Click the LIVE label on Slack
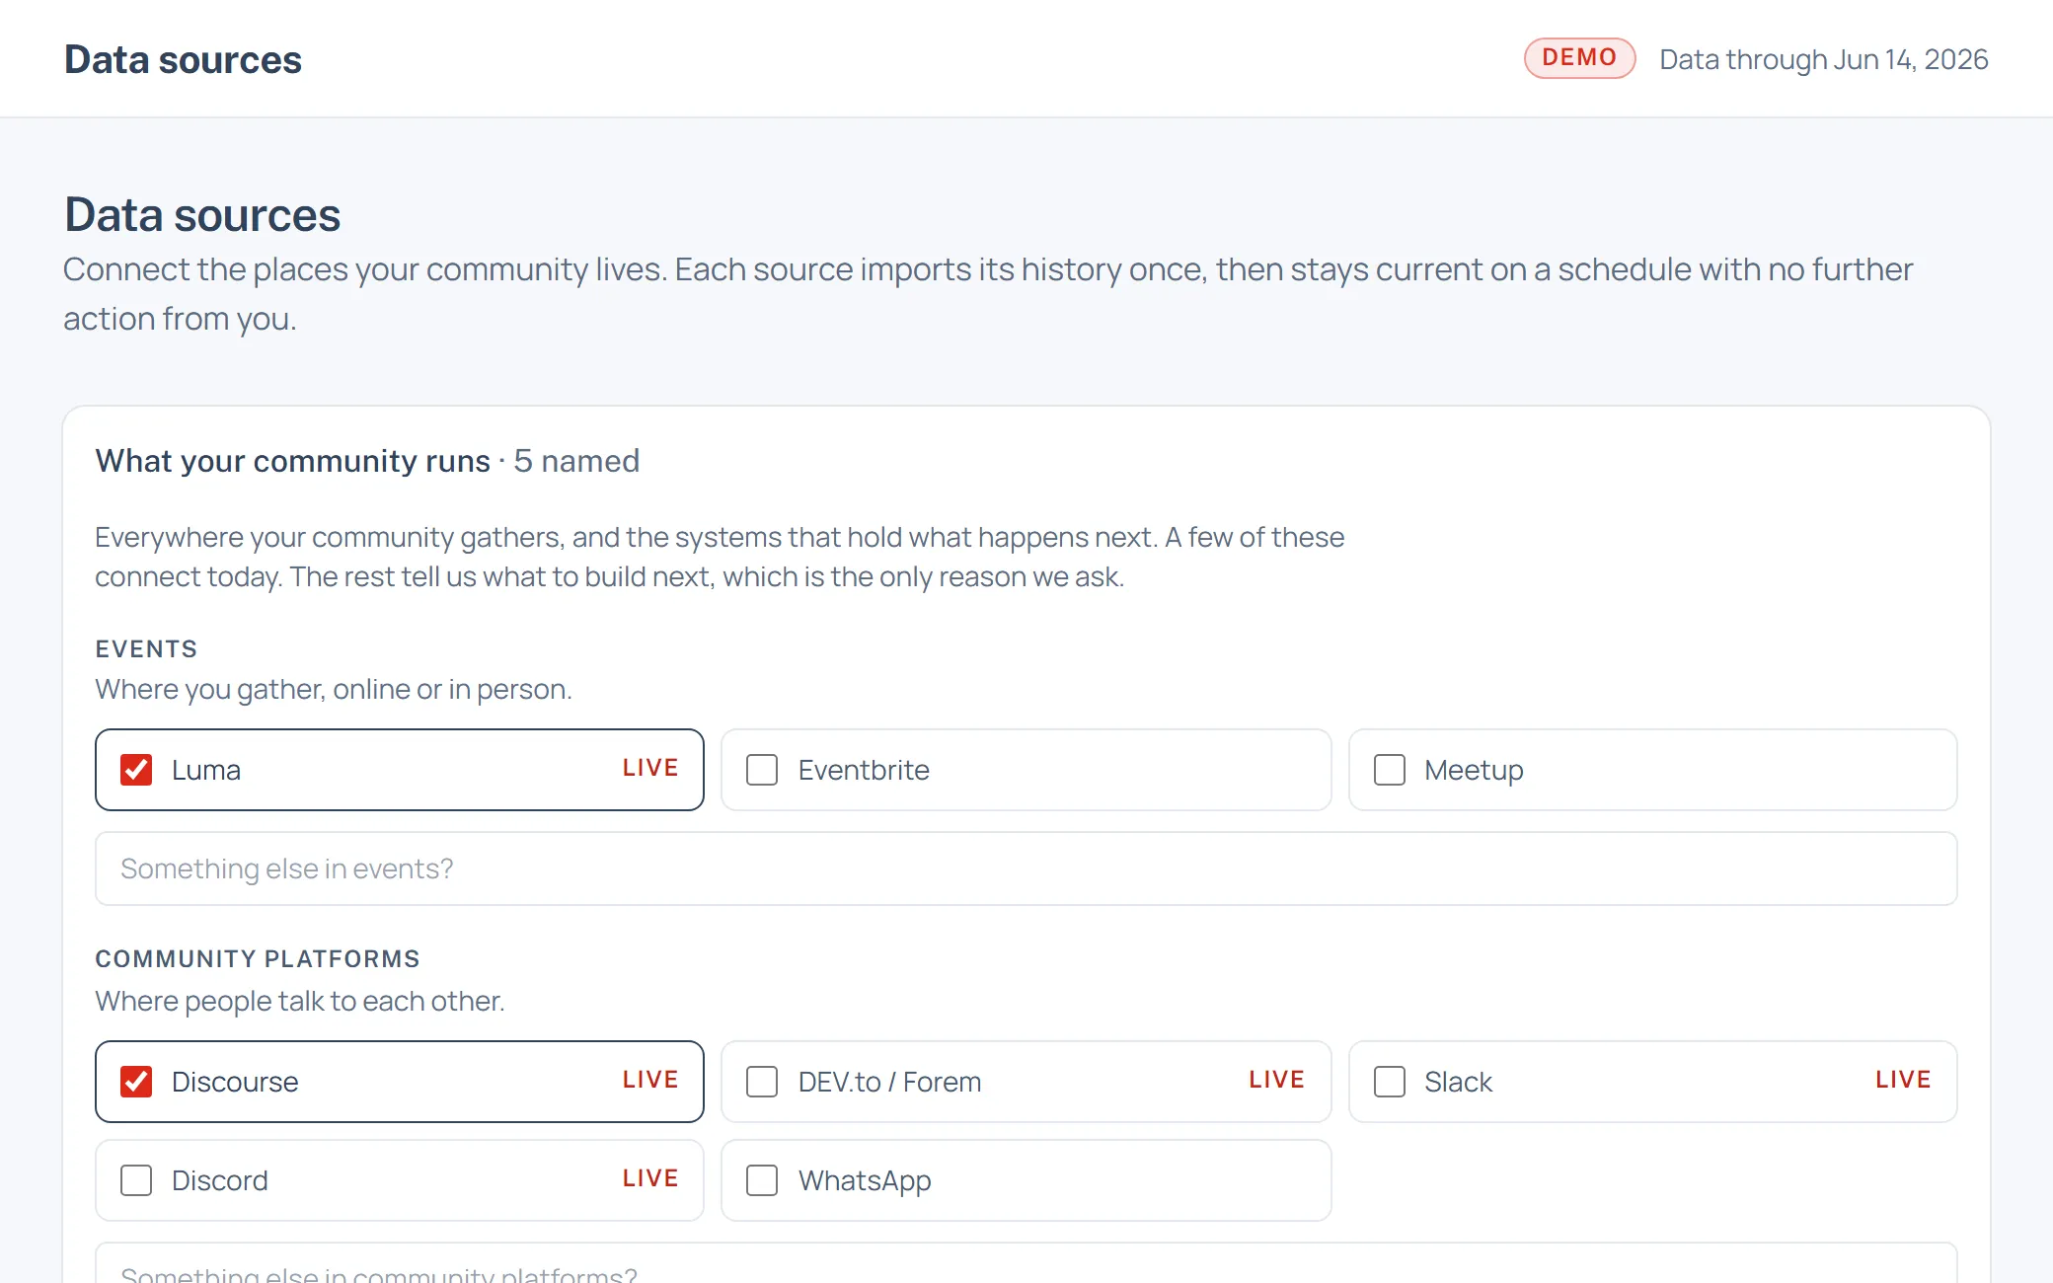 click(1903, 1080)
